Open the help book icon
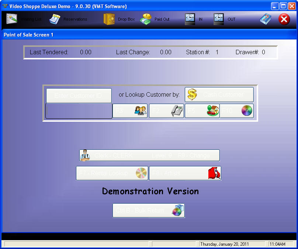Viewport: 298px width, 249px height. [x=266, y=19]
